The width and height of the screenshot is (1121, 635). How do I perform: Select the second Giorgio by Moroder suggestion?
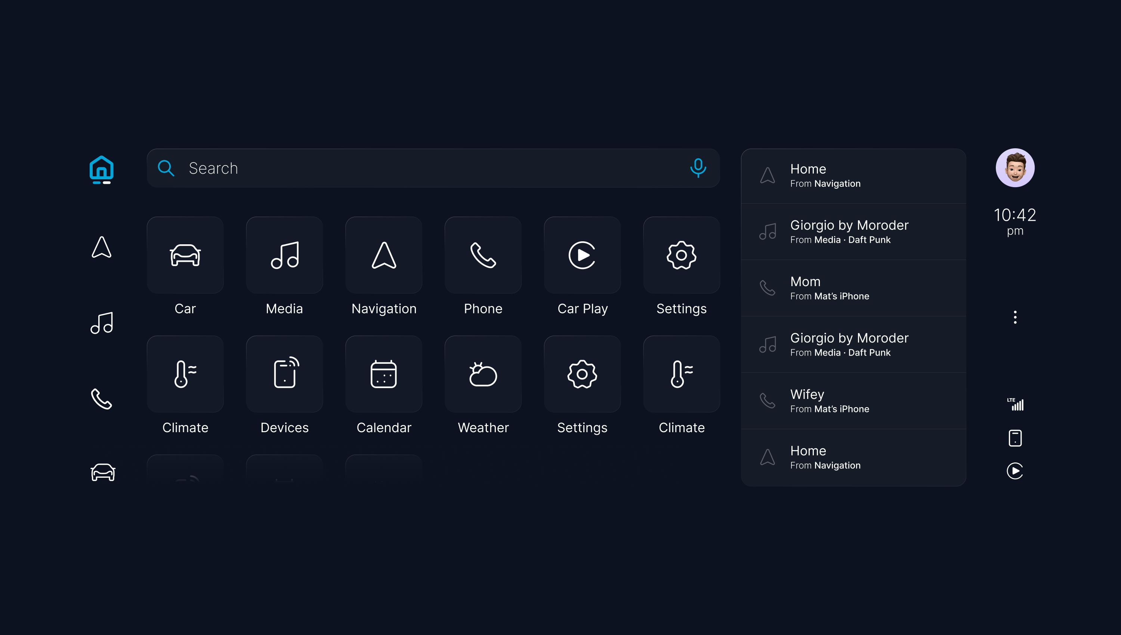tap(853, 344)
